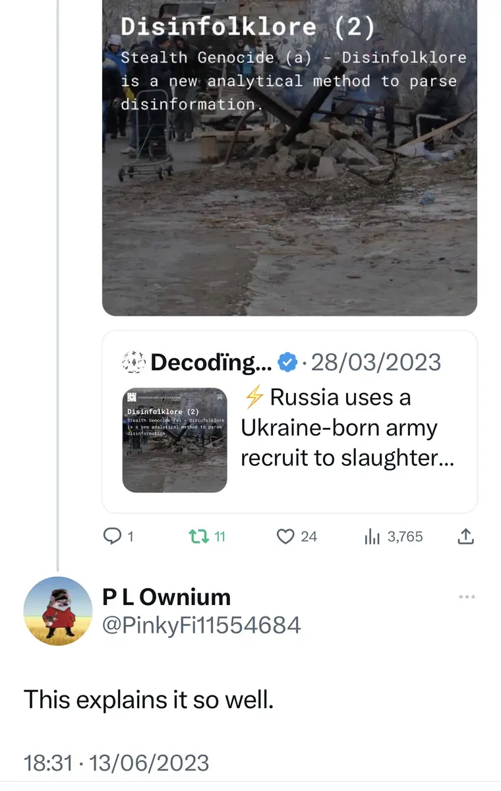Select the reply text "This explains it so well."

[148, 699]
